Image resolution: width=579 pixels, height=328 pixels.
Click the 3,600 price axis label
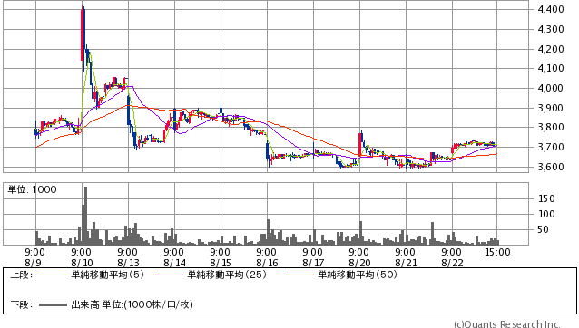pyautogui.click(x=551, y=167)
